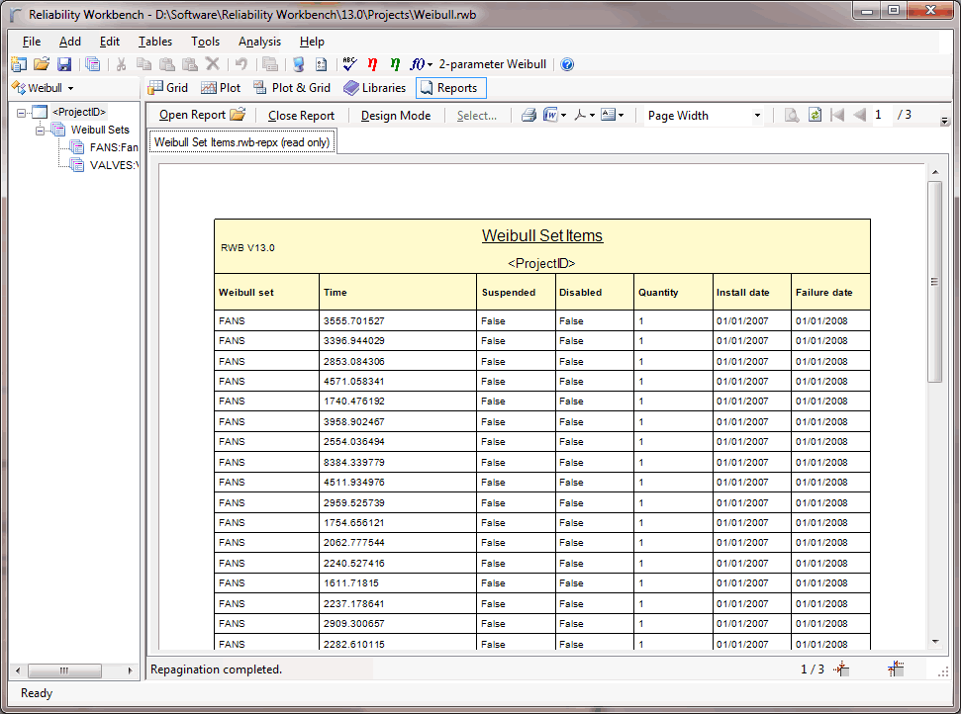The width and height of the screenshot is (961, 714).
Task: Click the blue help question mark icon
Action: (x=567, y=64)
